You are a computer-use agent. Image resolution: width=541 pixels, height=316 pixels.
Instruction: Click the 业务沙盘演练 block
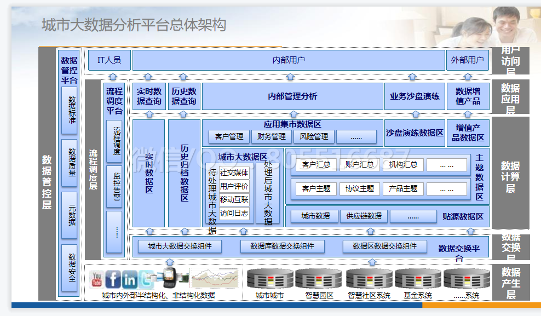415,96
